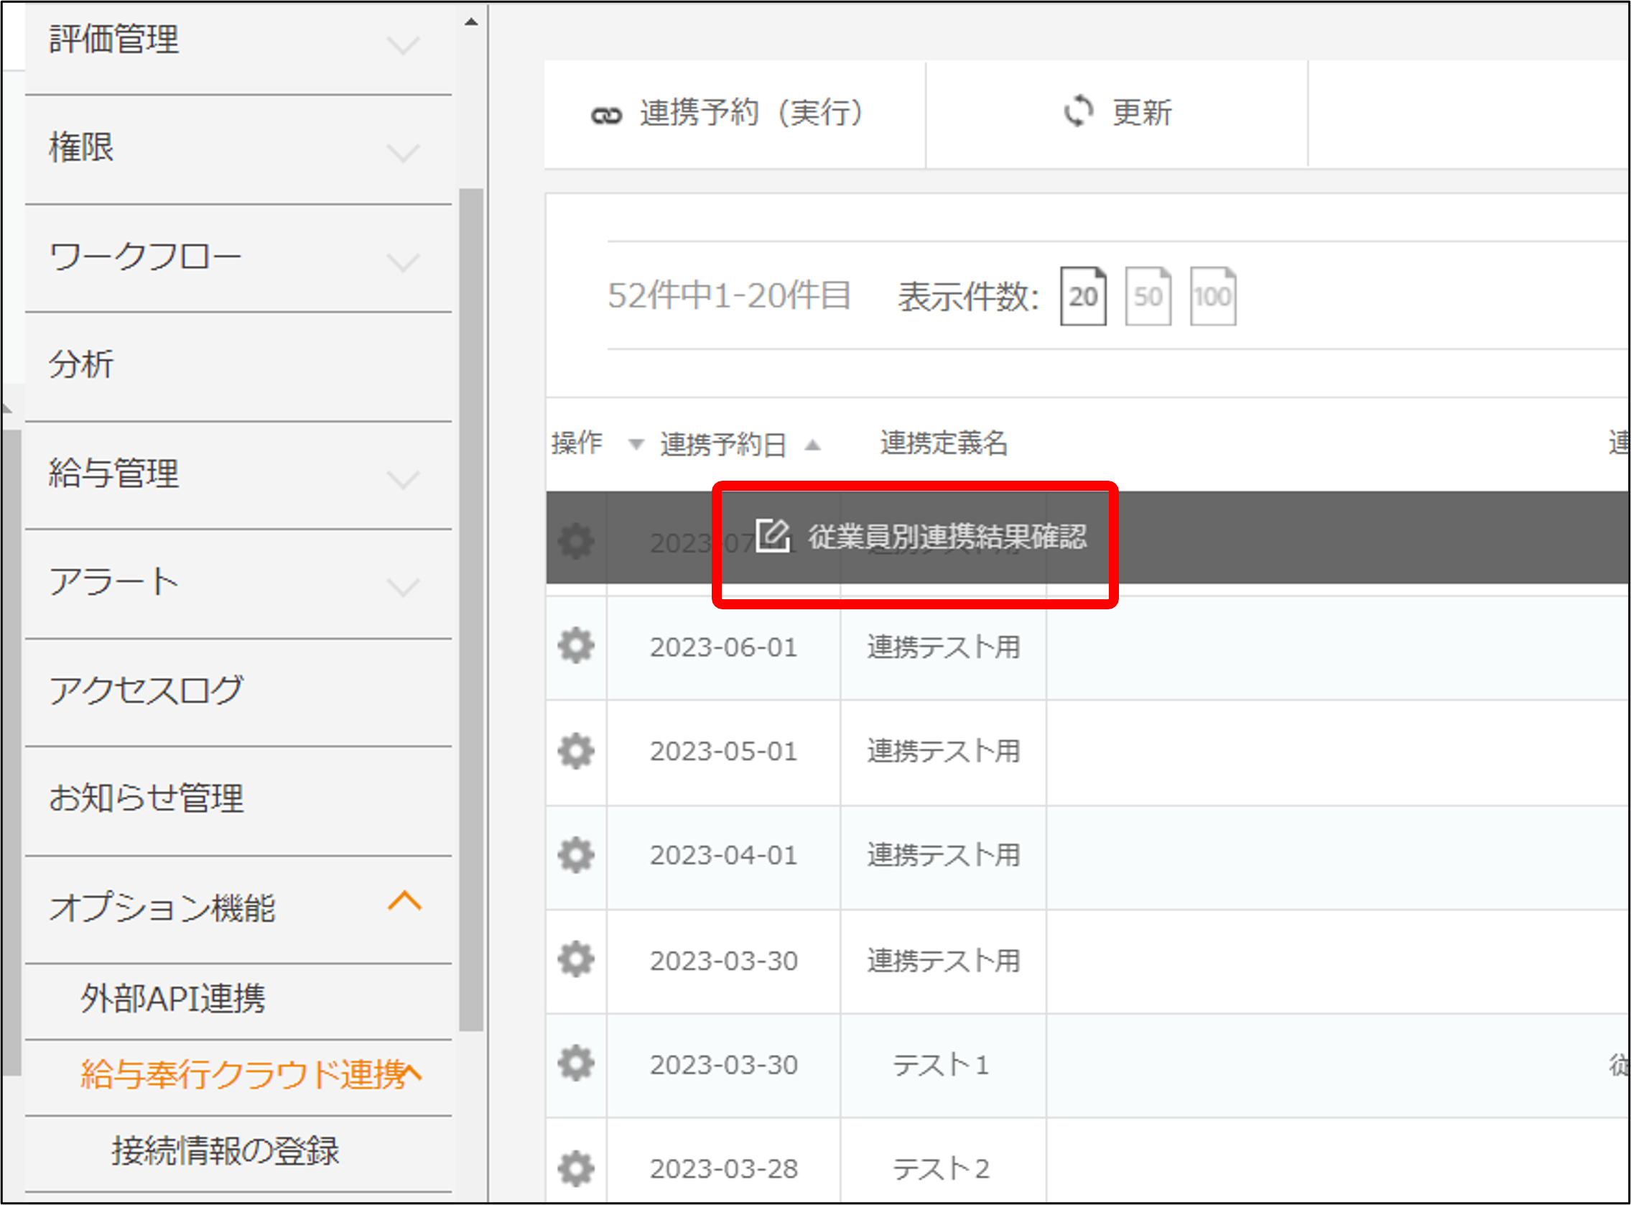Image resolution: width=1631 pixels, height=1205 pixels.
Task: Click the 52件中1-20件目 count text
Action: tap(729, 295)
